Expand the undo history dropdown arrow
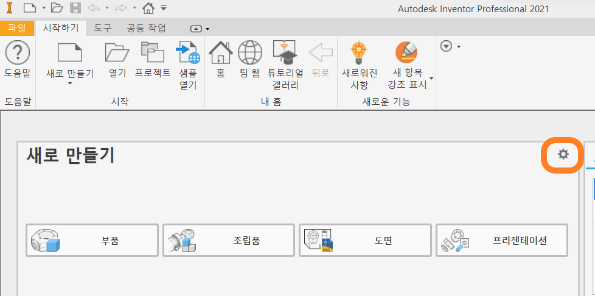 pyautogui.click(x=107, y=8)
